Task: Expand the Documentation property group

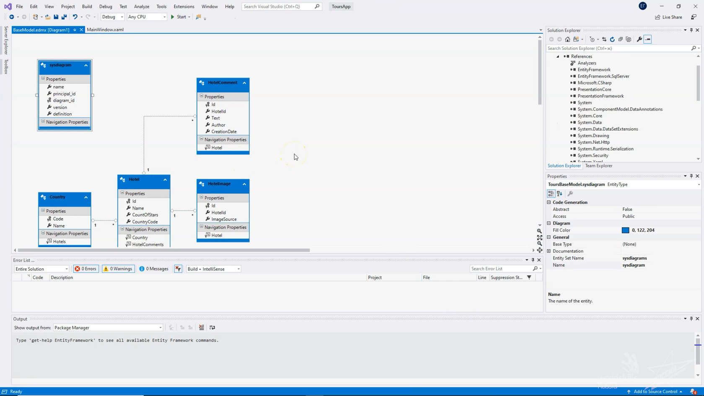Action: [549, 251]
